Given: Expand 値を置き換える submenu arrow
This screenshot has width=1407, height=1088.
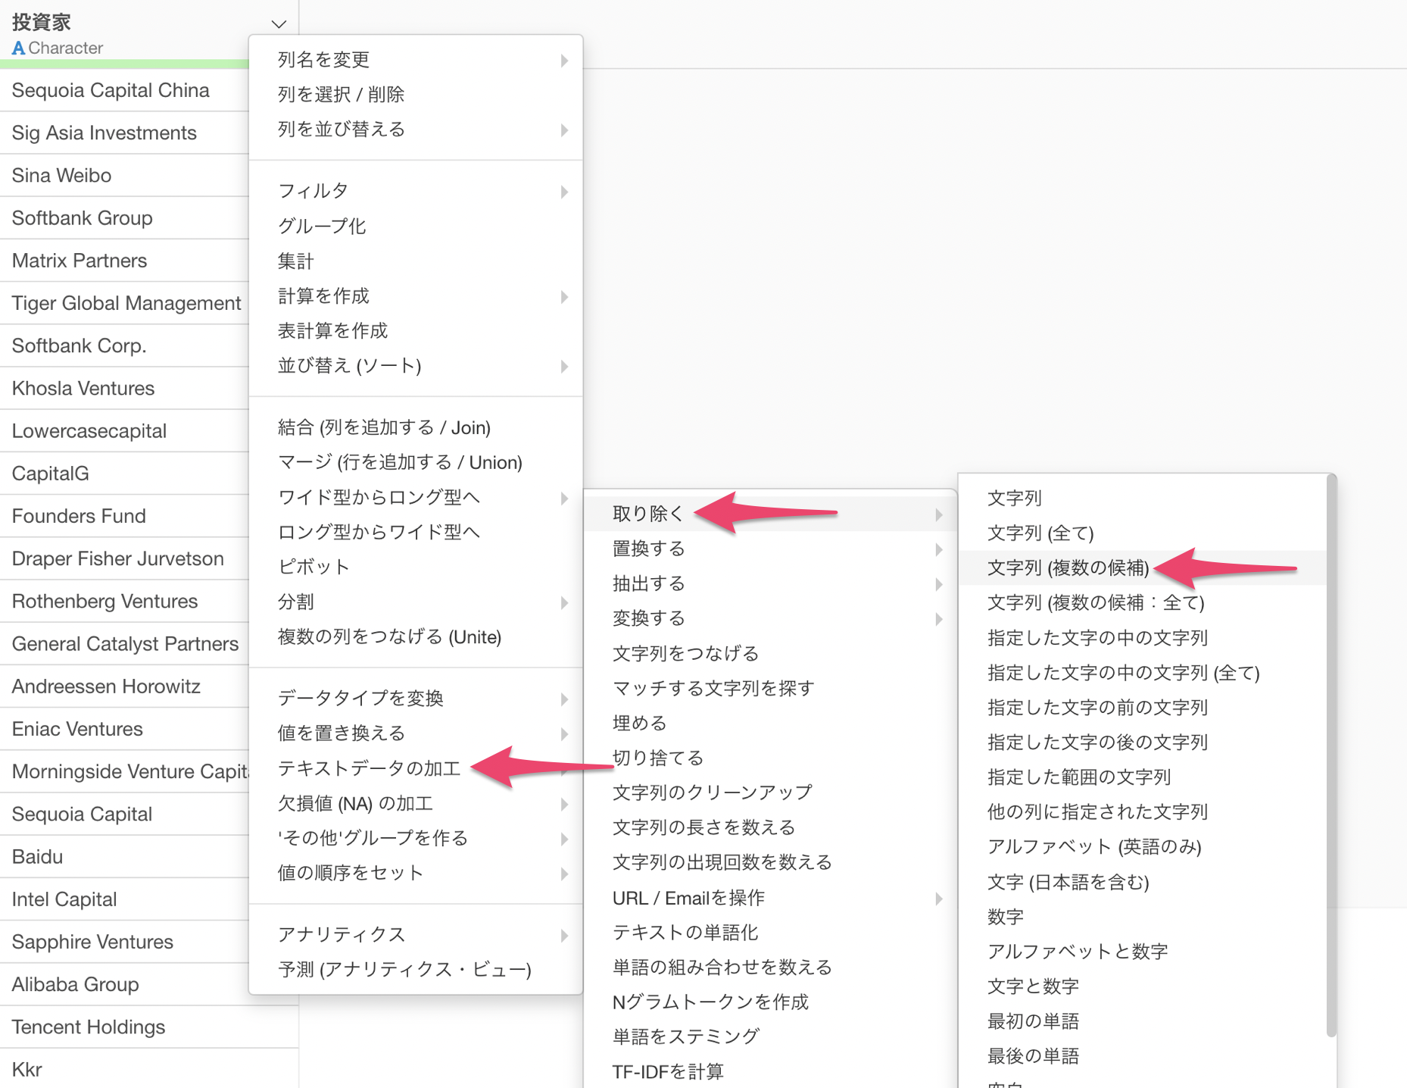Looking at the screenshot, I should [564, 733].
